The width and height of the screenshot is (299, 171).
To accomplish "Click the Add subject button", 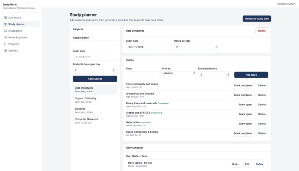I will tap(95, 79).
